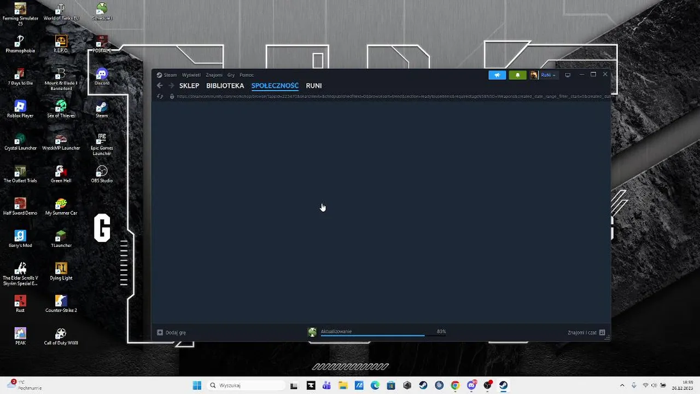Open Half Sword Demo shortcut

[x=20, y=206]
